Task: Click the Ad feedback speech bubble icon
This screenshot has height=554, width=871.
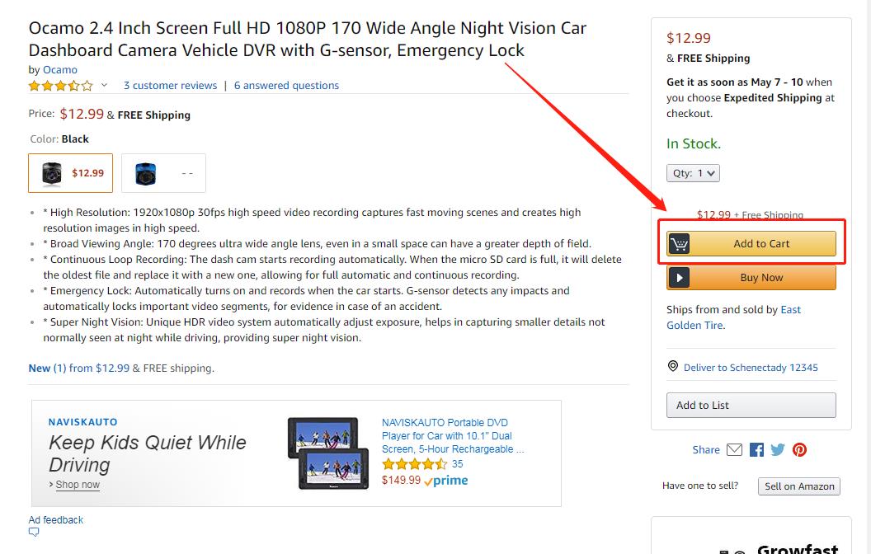Action: [34, 533]
